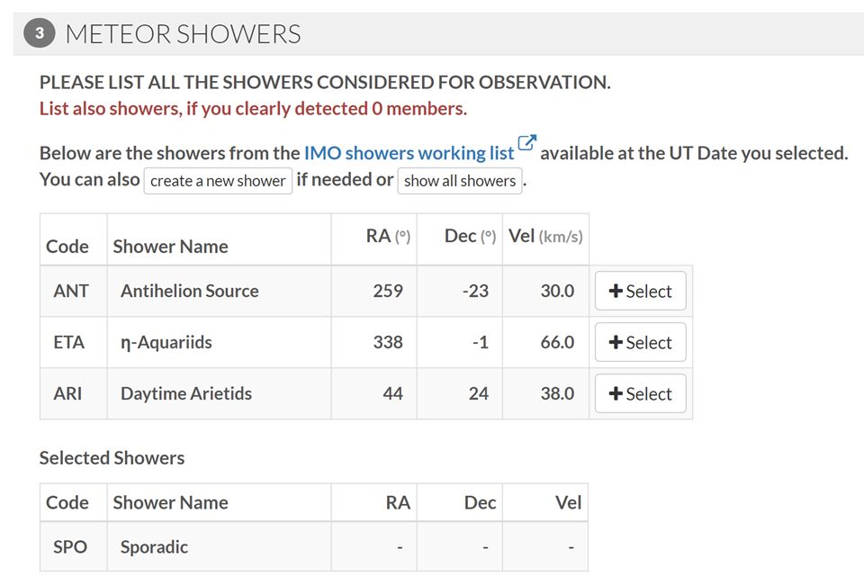The width and height of the screenshot is (864, 585).
Task: Click the η-Aquariids name cell
Action: pyautogui.click(x=166, y=343)
